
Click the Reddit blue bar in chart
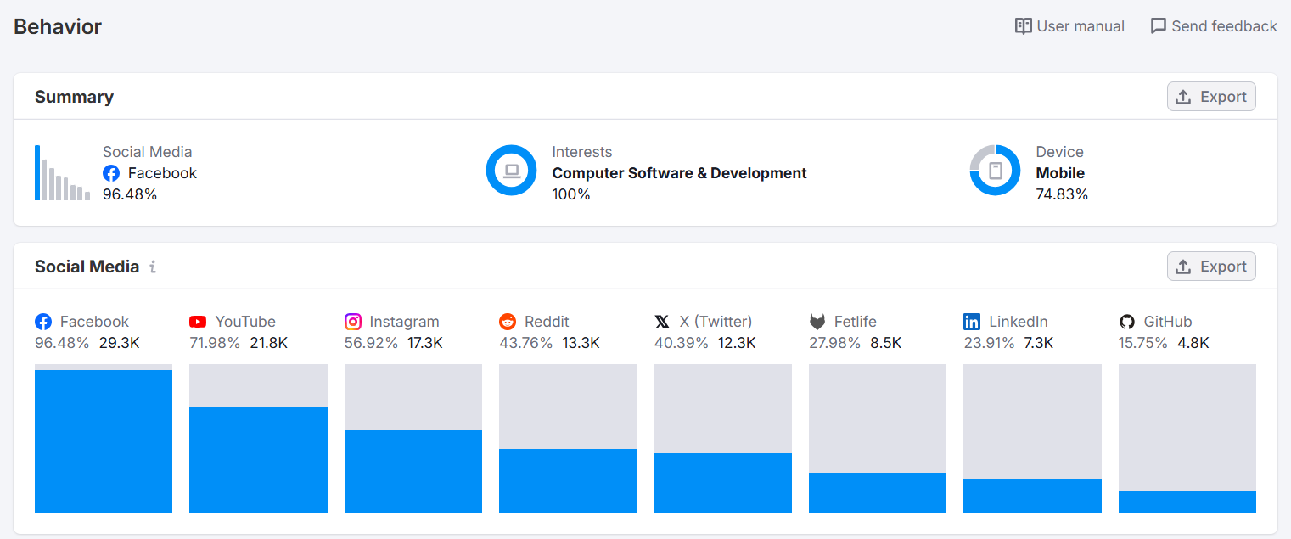(x=568, y=480)
